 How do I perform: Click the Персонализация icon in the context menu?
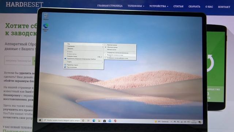(x=65, y=67)
